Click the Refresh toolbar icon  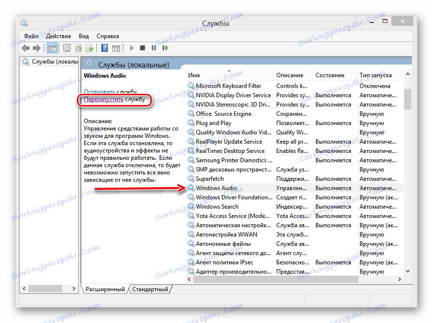coord(78,48)
